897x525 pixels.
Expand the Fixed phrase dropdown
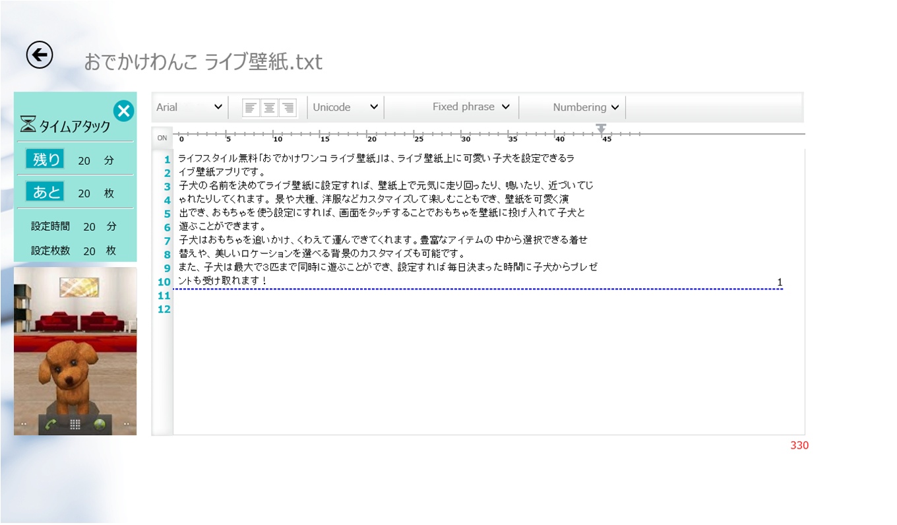coord(472,107)
